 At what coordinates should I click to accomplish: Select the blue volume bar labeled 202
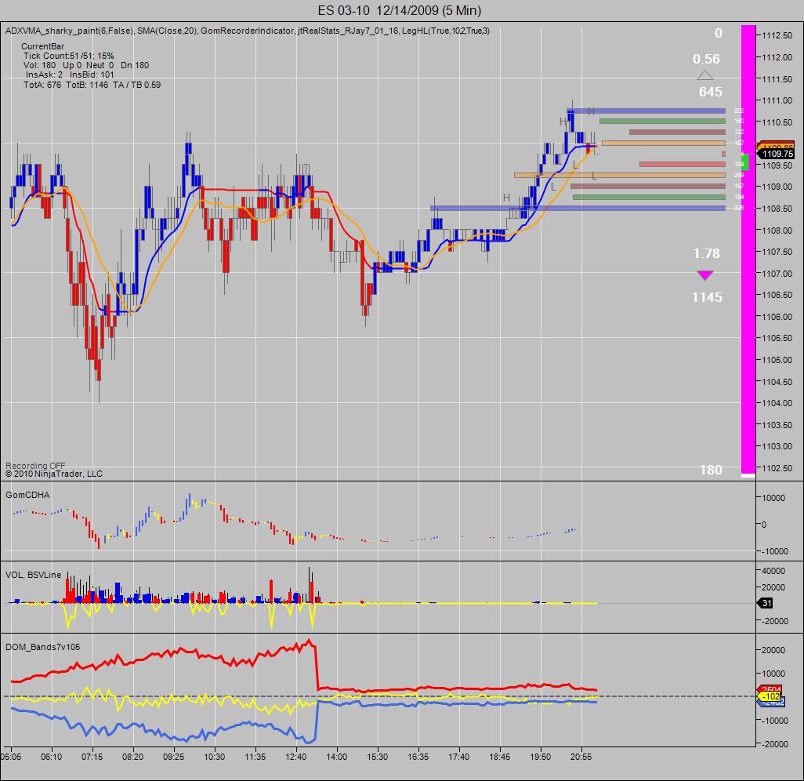[x=646, y=111]
